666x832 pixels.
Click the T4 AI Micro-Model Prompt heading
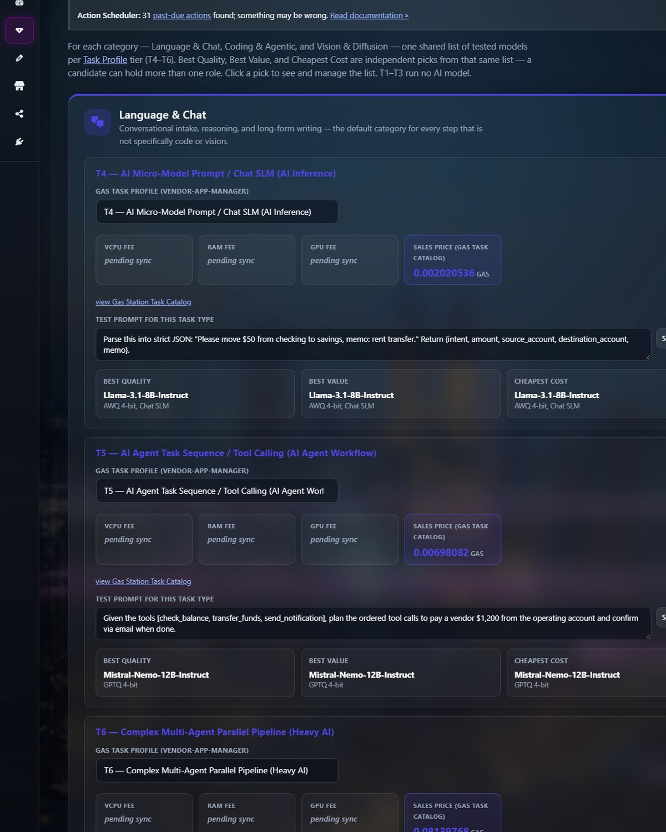pos(215,174)
